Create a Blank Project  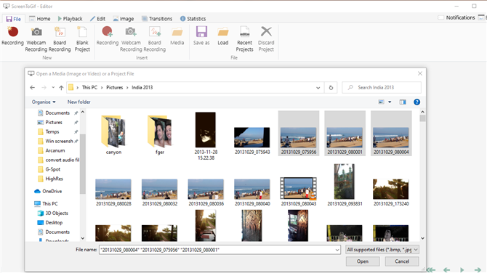click(x=82, y=39)
